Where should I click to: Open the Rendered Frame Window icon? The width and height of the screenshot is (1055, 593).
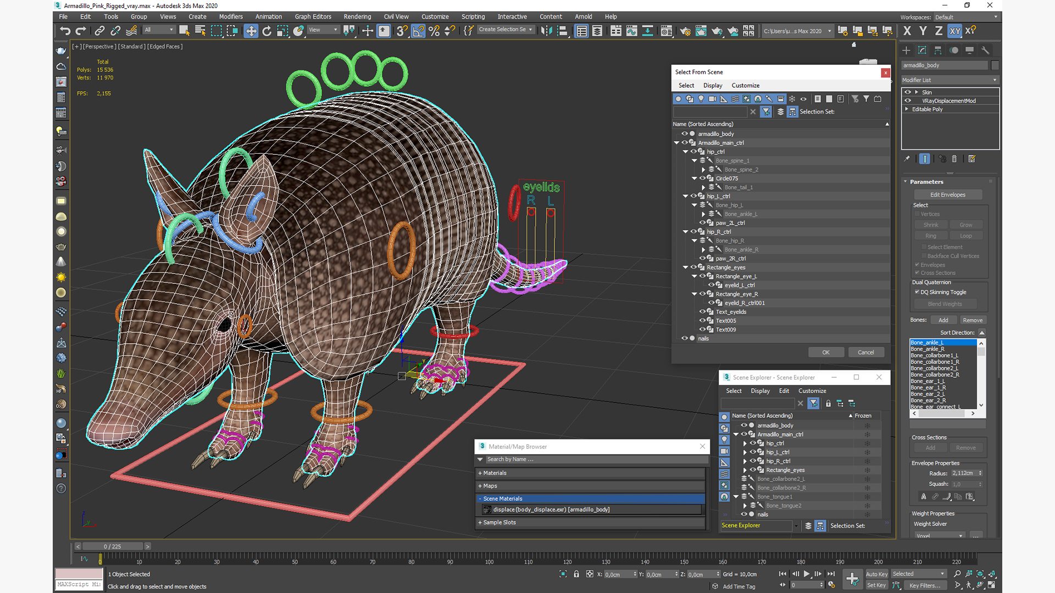701,31
